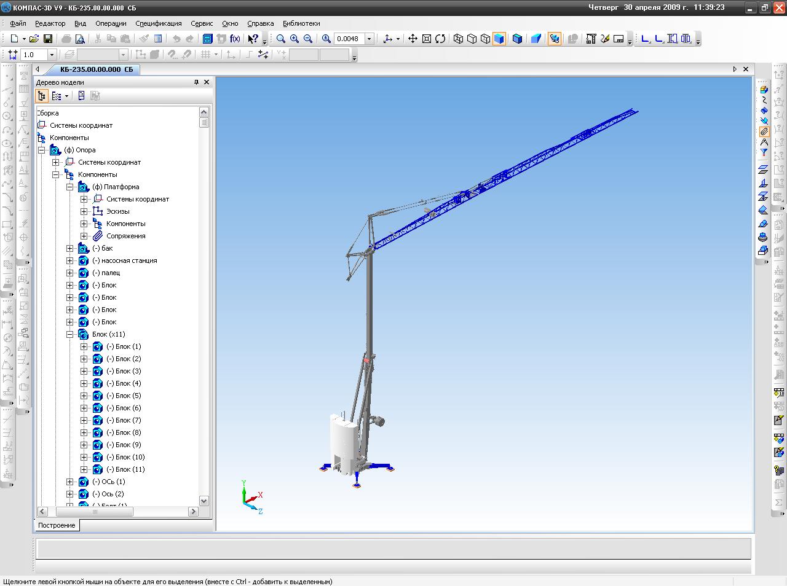This screenshot has height=586, width=787.
Task: Switch to wireframe display mode
Action: (458, 39)
